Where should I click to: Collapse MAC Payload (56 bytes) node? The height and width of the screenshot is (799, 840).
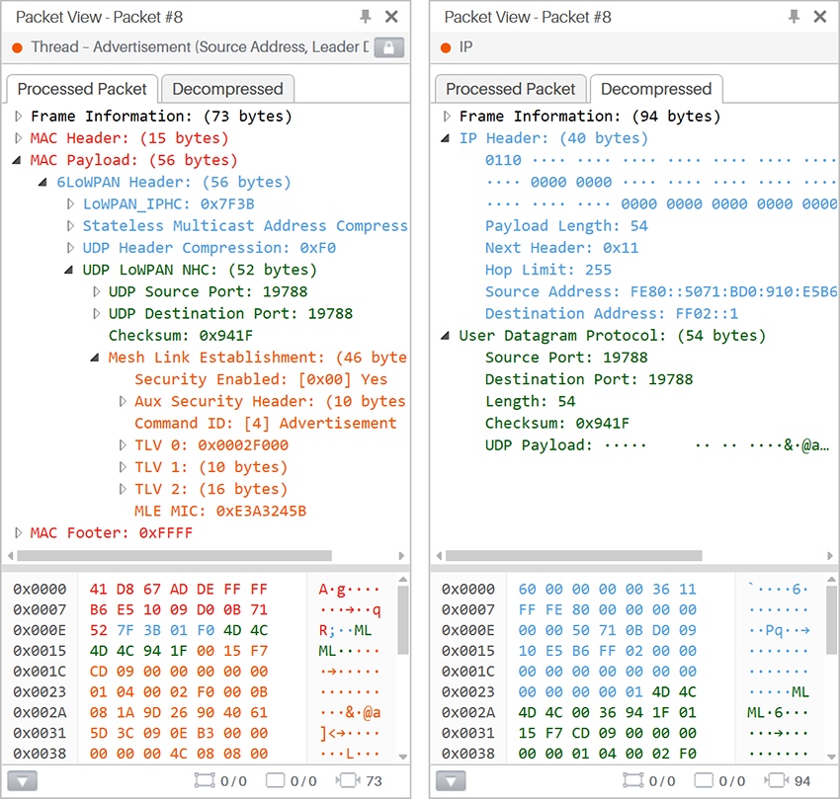point(17,160)
